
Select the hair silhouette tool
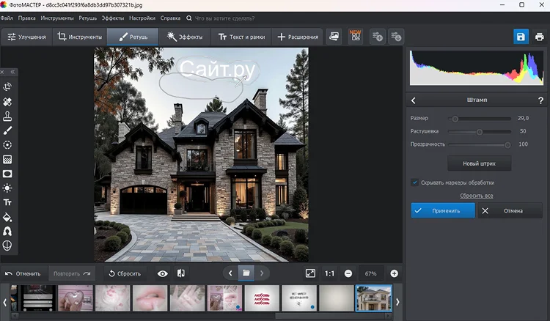(7, 232)
